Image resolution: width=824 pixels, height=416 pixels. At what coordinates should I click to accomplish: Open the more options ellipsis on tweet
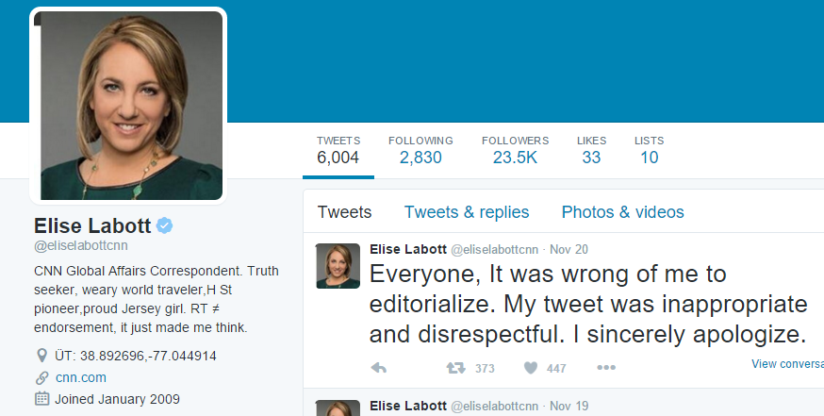[605, 368]
